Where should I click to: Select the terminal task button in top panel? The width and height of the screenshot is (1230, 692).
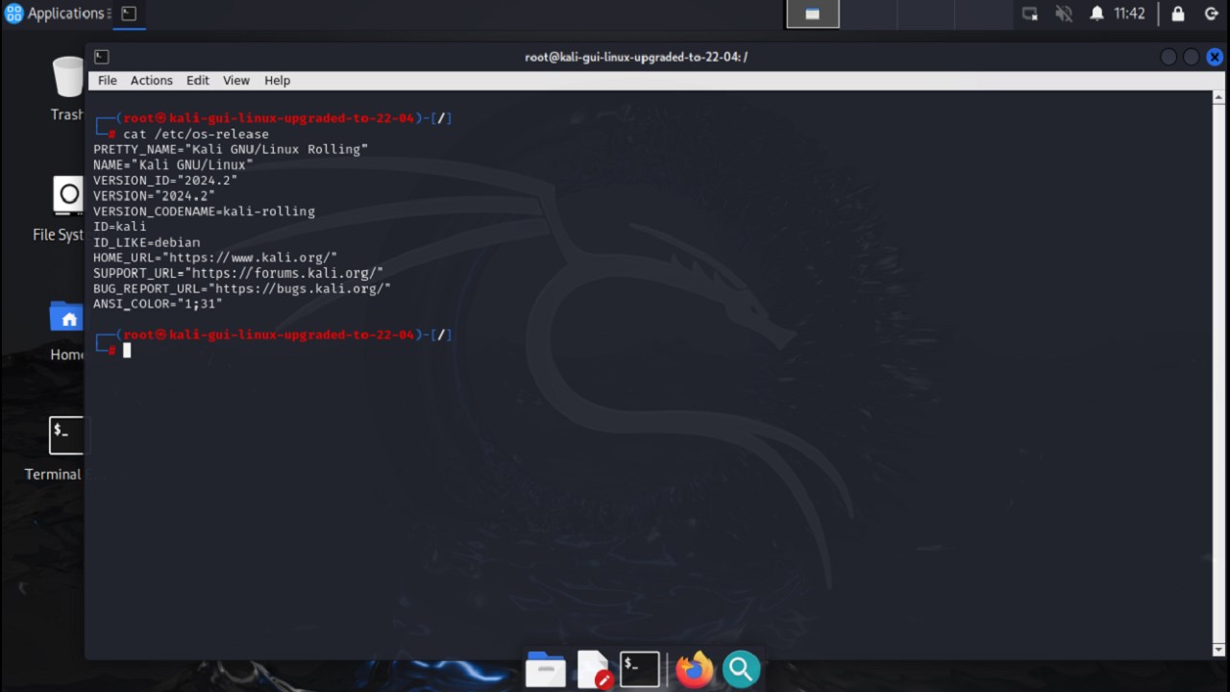(129, 13)
